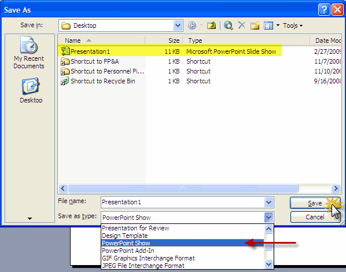Create New Folder icon
The image size is (346, 272).
(x=255, y=25)
